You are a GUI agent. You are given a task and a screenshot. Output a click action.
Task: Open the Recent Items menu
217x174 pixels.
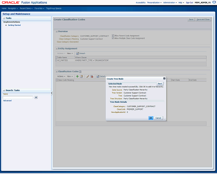tap(26, 8)
